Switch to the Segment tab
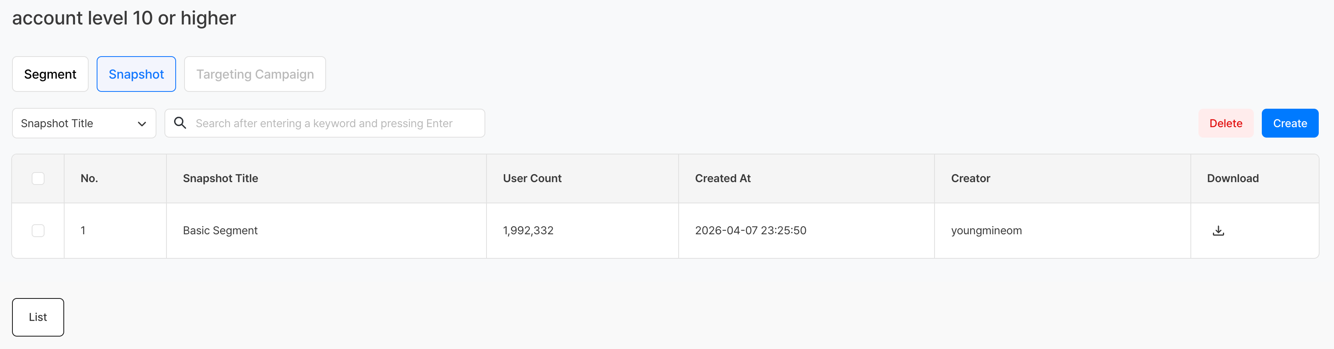Image resolution: width=1334 pixels, height=349 pixels. click(x=50, y=74)
